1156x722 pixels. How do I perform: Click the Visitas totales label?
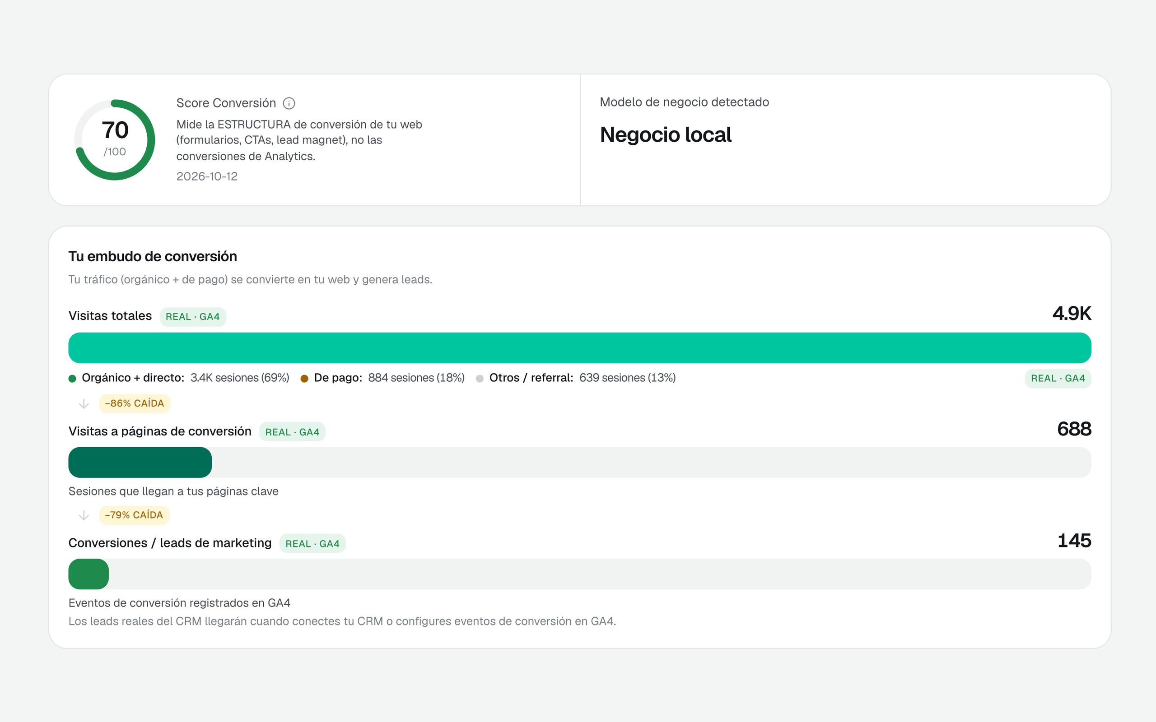click(110, 315)
